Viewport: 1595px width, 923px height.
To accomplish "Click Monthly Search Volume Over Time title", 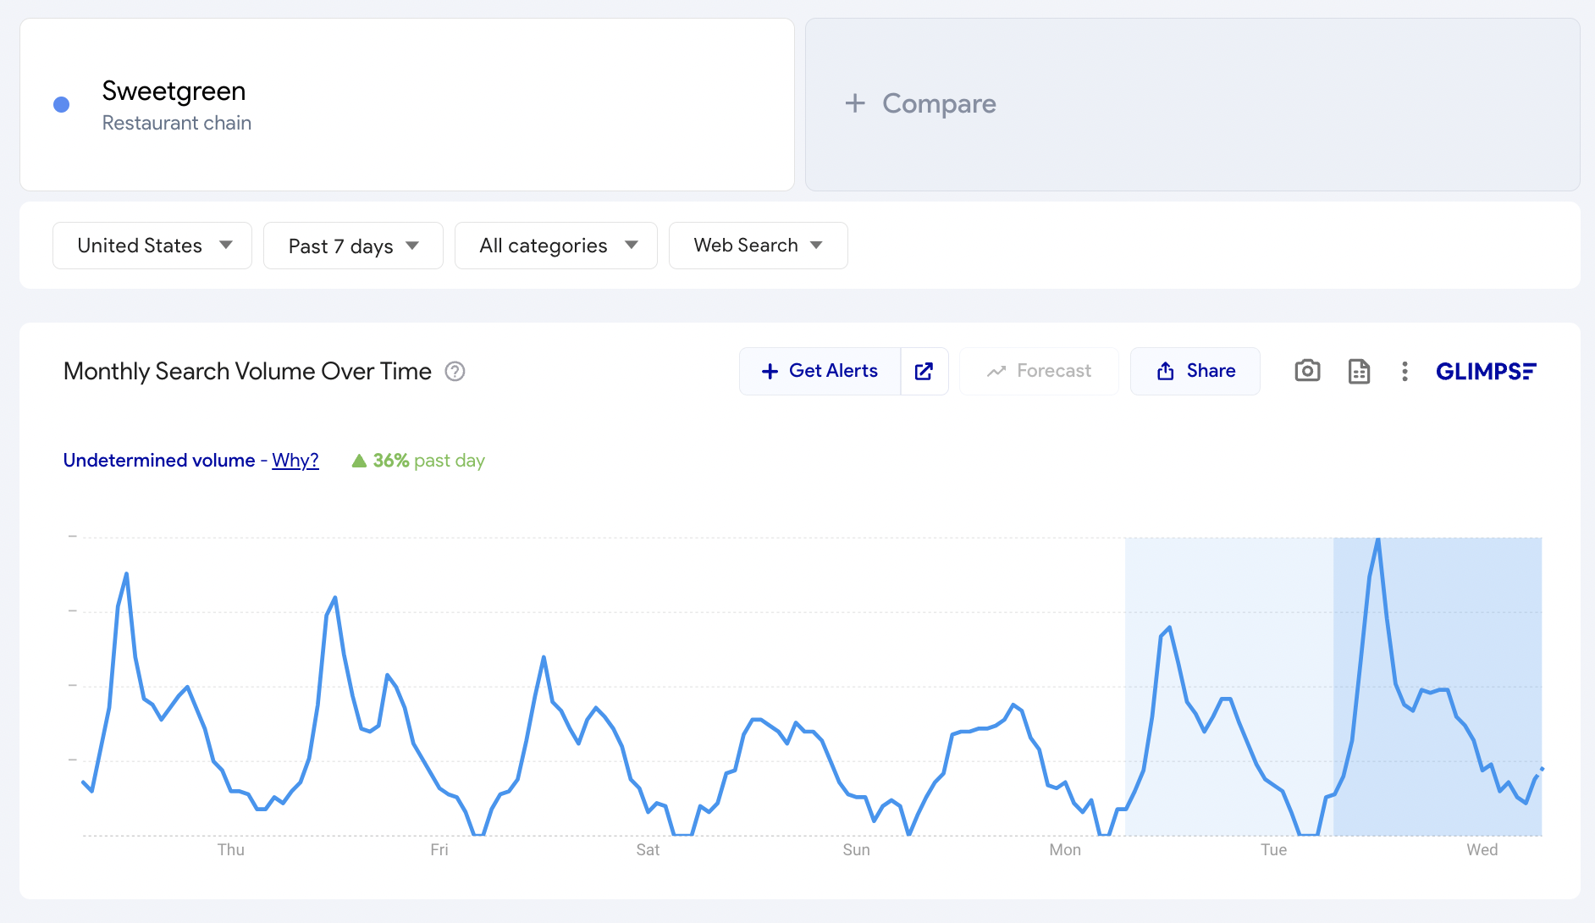I will [x=247, y=371].
